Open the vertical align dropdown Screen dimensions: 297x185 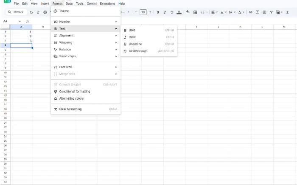(223, 12)
